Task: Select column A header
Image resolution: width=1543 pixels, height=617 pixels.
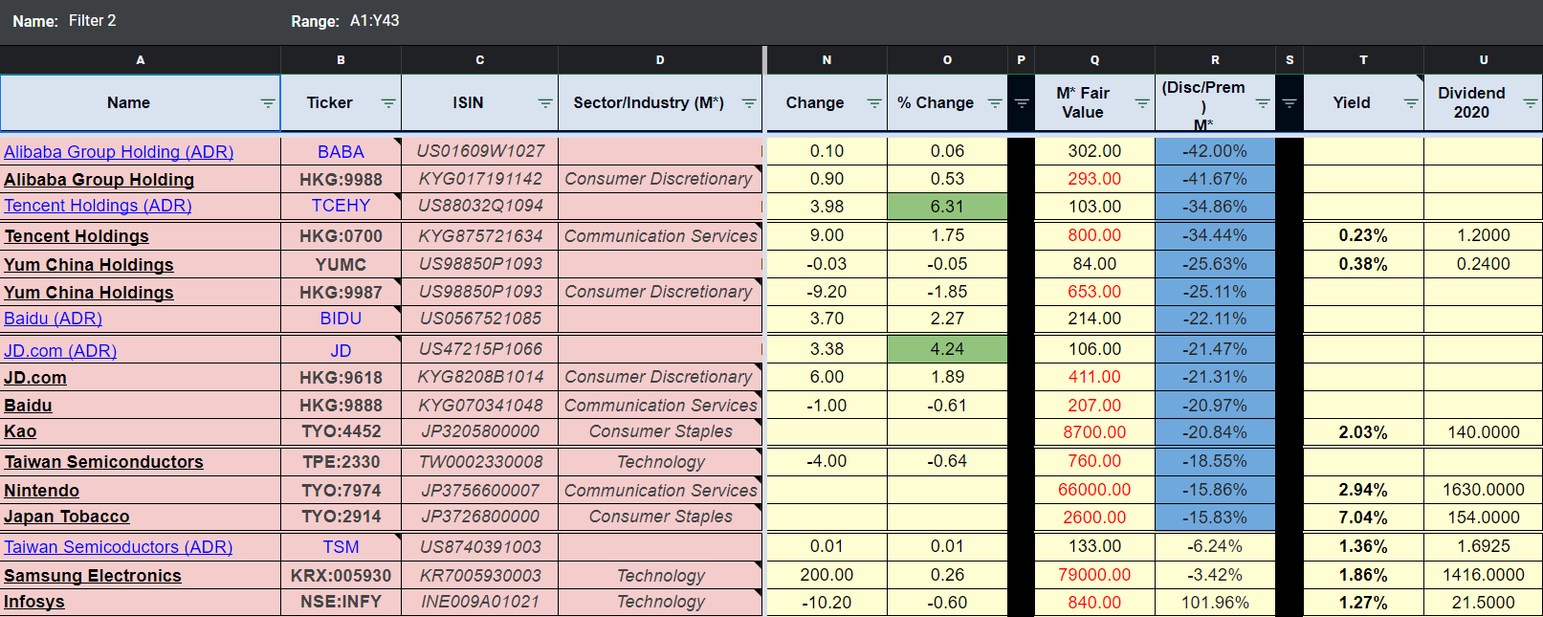Action: pos(141,60)
